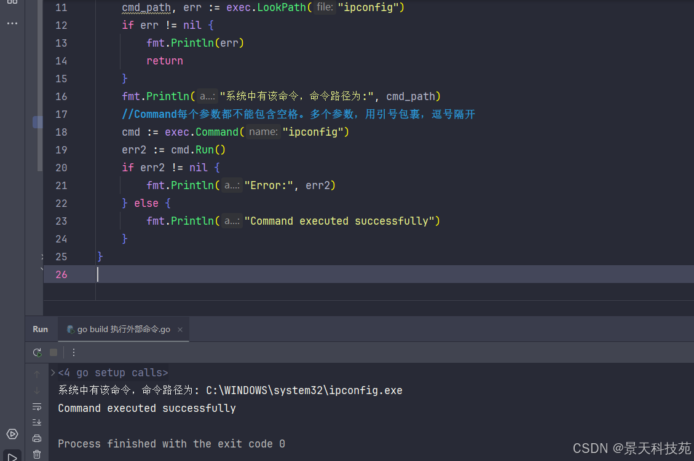This screenshot has height=461, width=694.
Task: Click the return keyword on line 14
Action: coord(165,61)
